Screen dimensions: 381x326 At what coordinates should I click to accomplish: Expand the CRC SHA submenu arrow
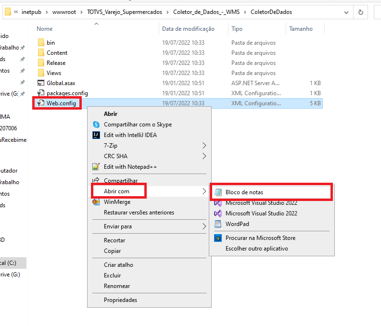[204, 156]
